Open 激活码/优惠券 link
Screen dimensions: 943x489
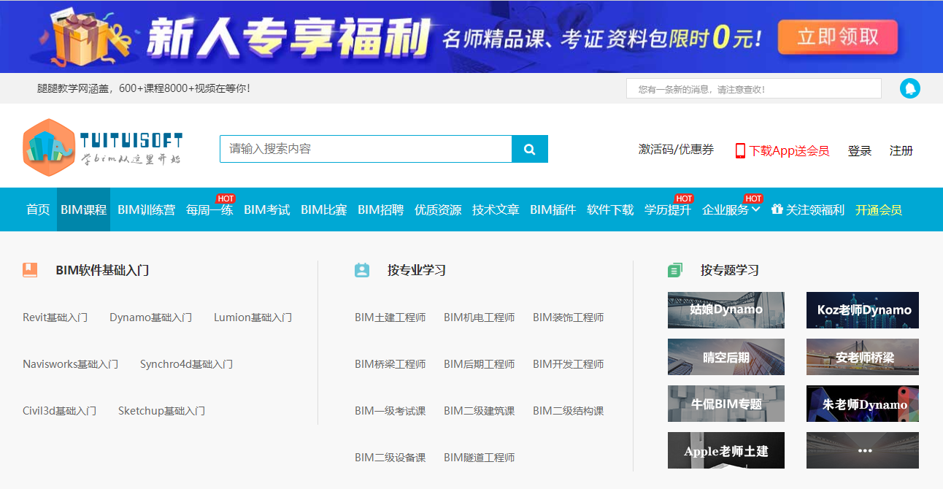(x=676, y=149)
